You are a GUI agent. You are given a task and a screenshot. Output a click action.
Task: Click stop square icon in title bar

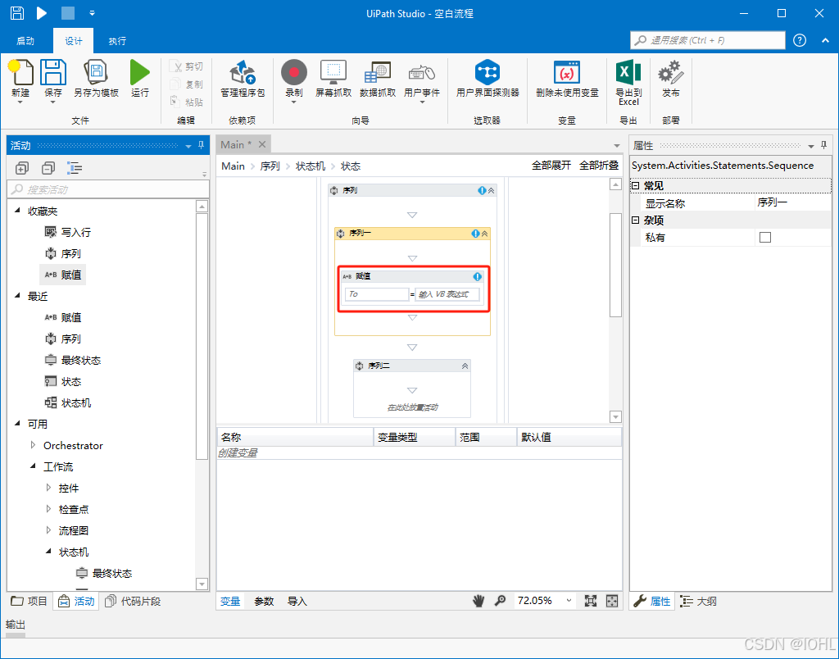click(68, 13)
